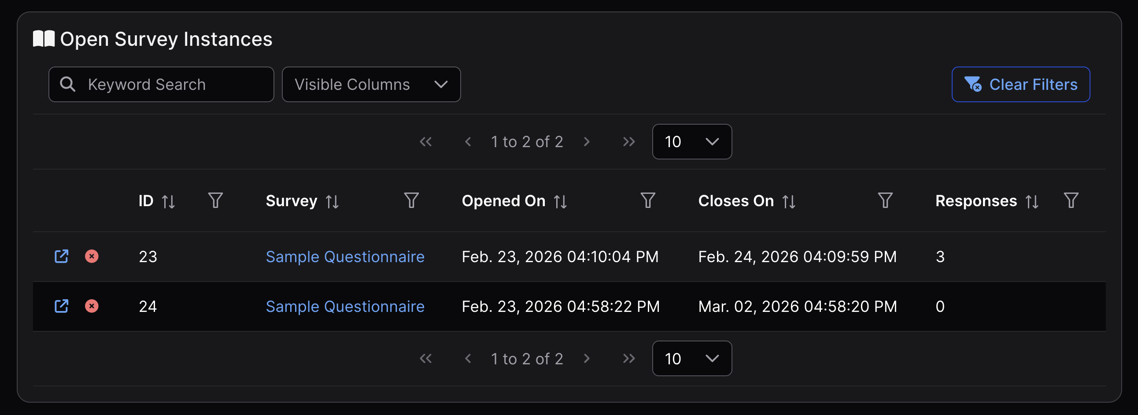Close survey instance 23 with red X
Screen dimensions: 1138x415
92,256
